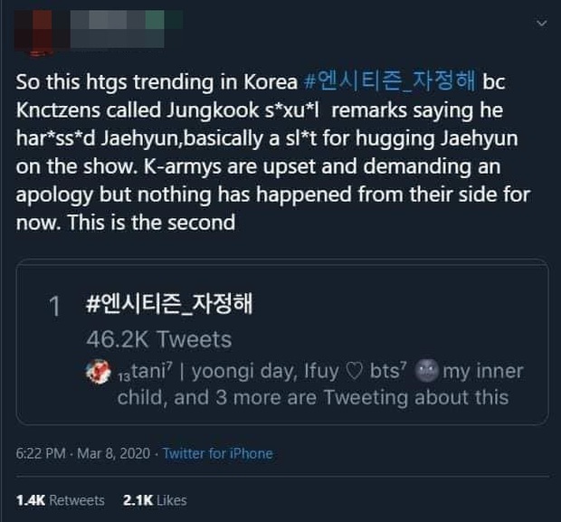View the 1.4K Retweets list
The height and width of the screenshot is (522, 561).
[x=60, y=500]
